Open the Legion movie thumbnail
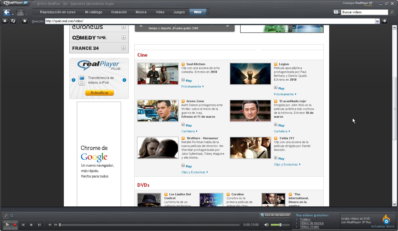This screenshot has width=398, height=231. point(250,74)
